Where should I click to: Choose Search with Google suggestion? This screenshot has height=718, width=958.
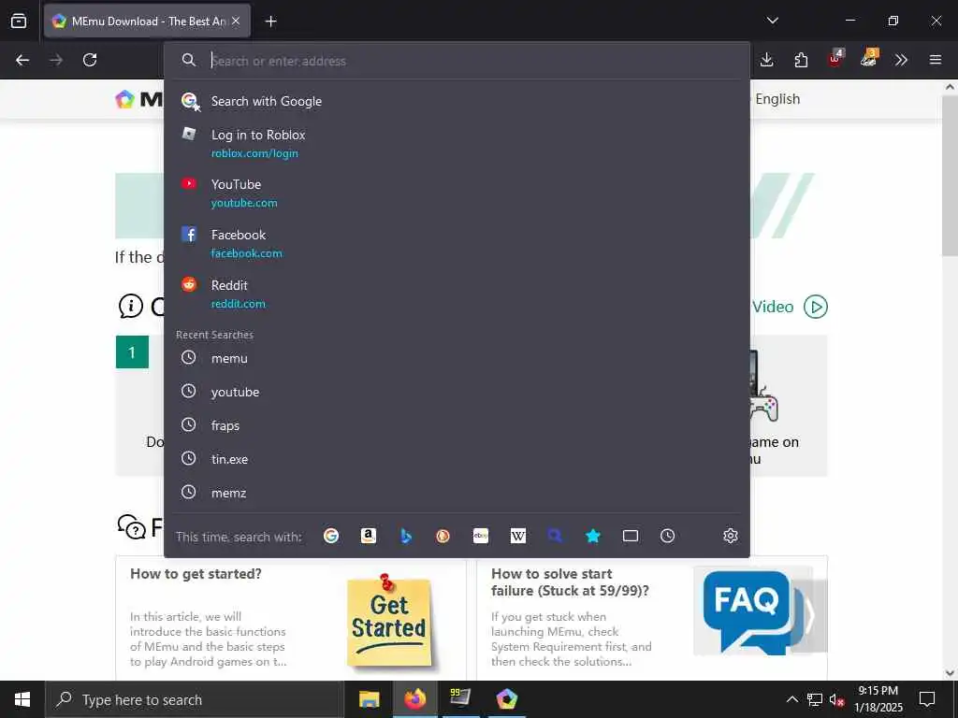pyautogui.click(x=457, y=101)
